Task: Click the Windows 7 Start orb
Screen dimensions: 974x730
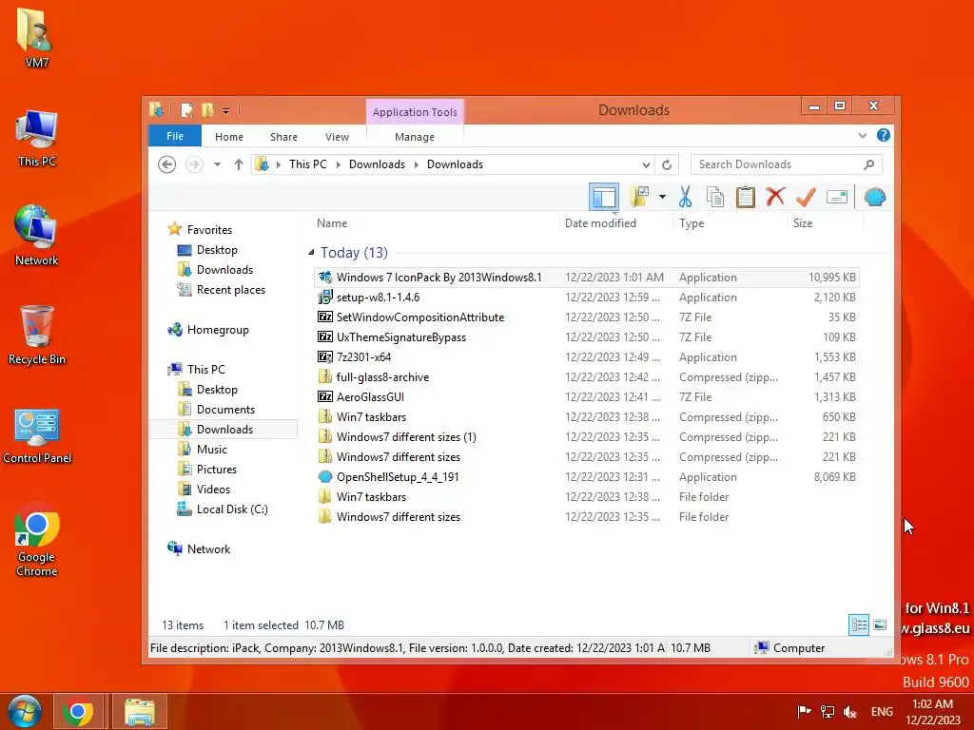Action: [x=24, y=711]
